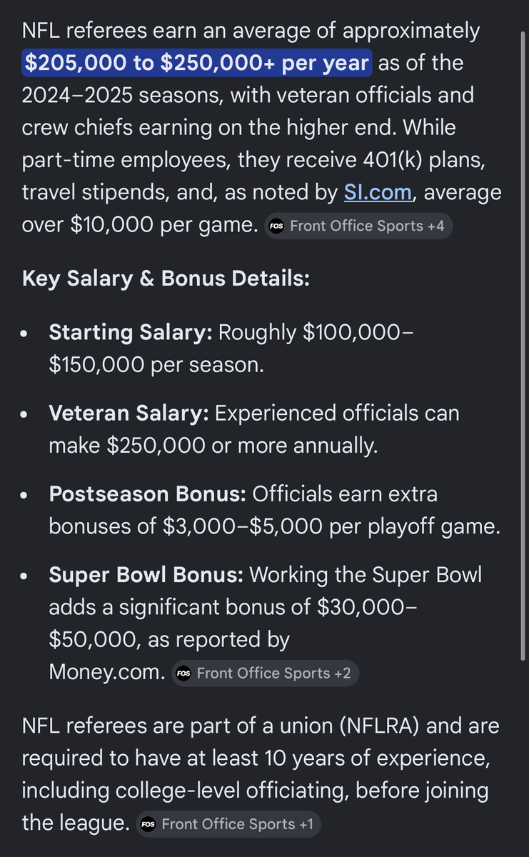Click the Key Salary & Bonus Details heading

pos(166,279)
